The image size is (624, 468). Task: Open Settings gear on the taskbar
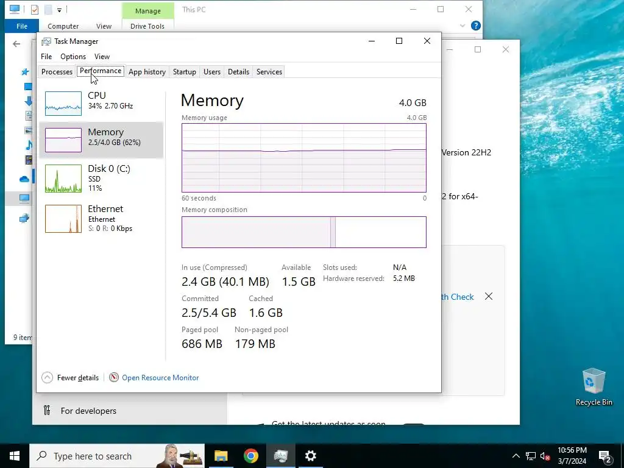tap(310, 456)
